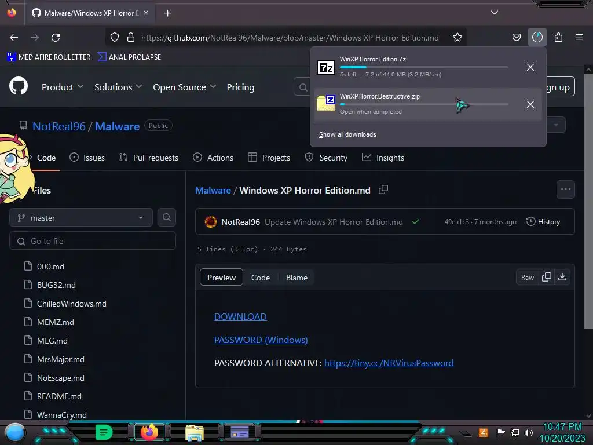The image size is (593, 445).
Task: Click the Raw button
Action: (527, 278)
